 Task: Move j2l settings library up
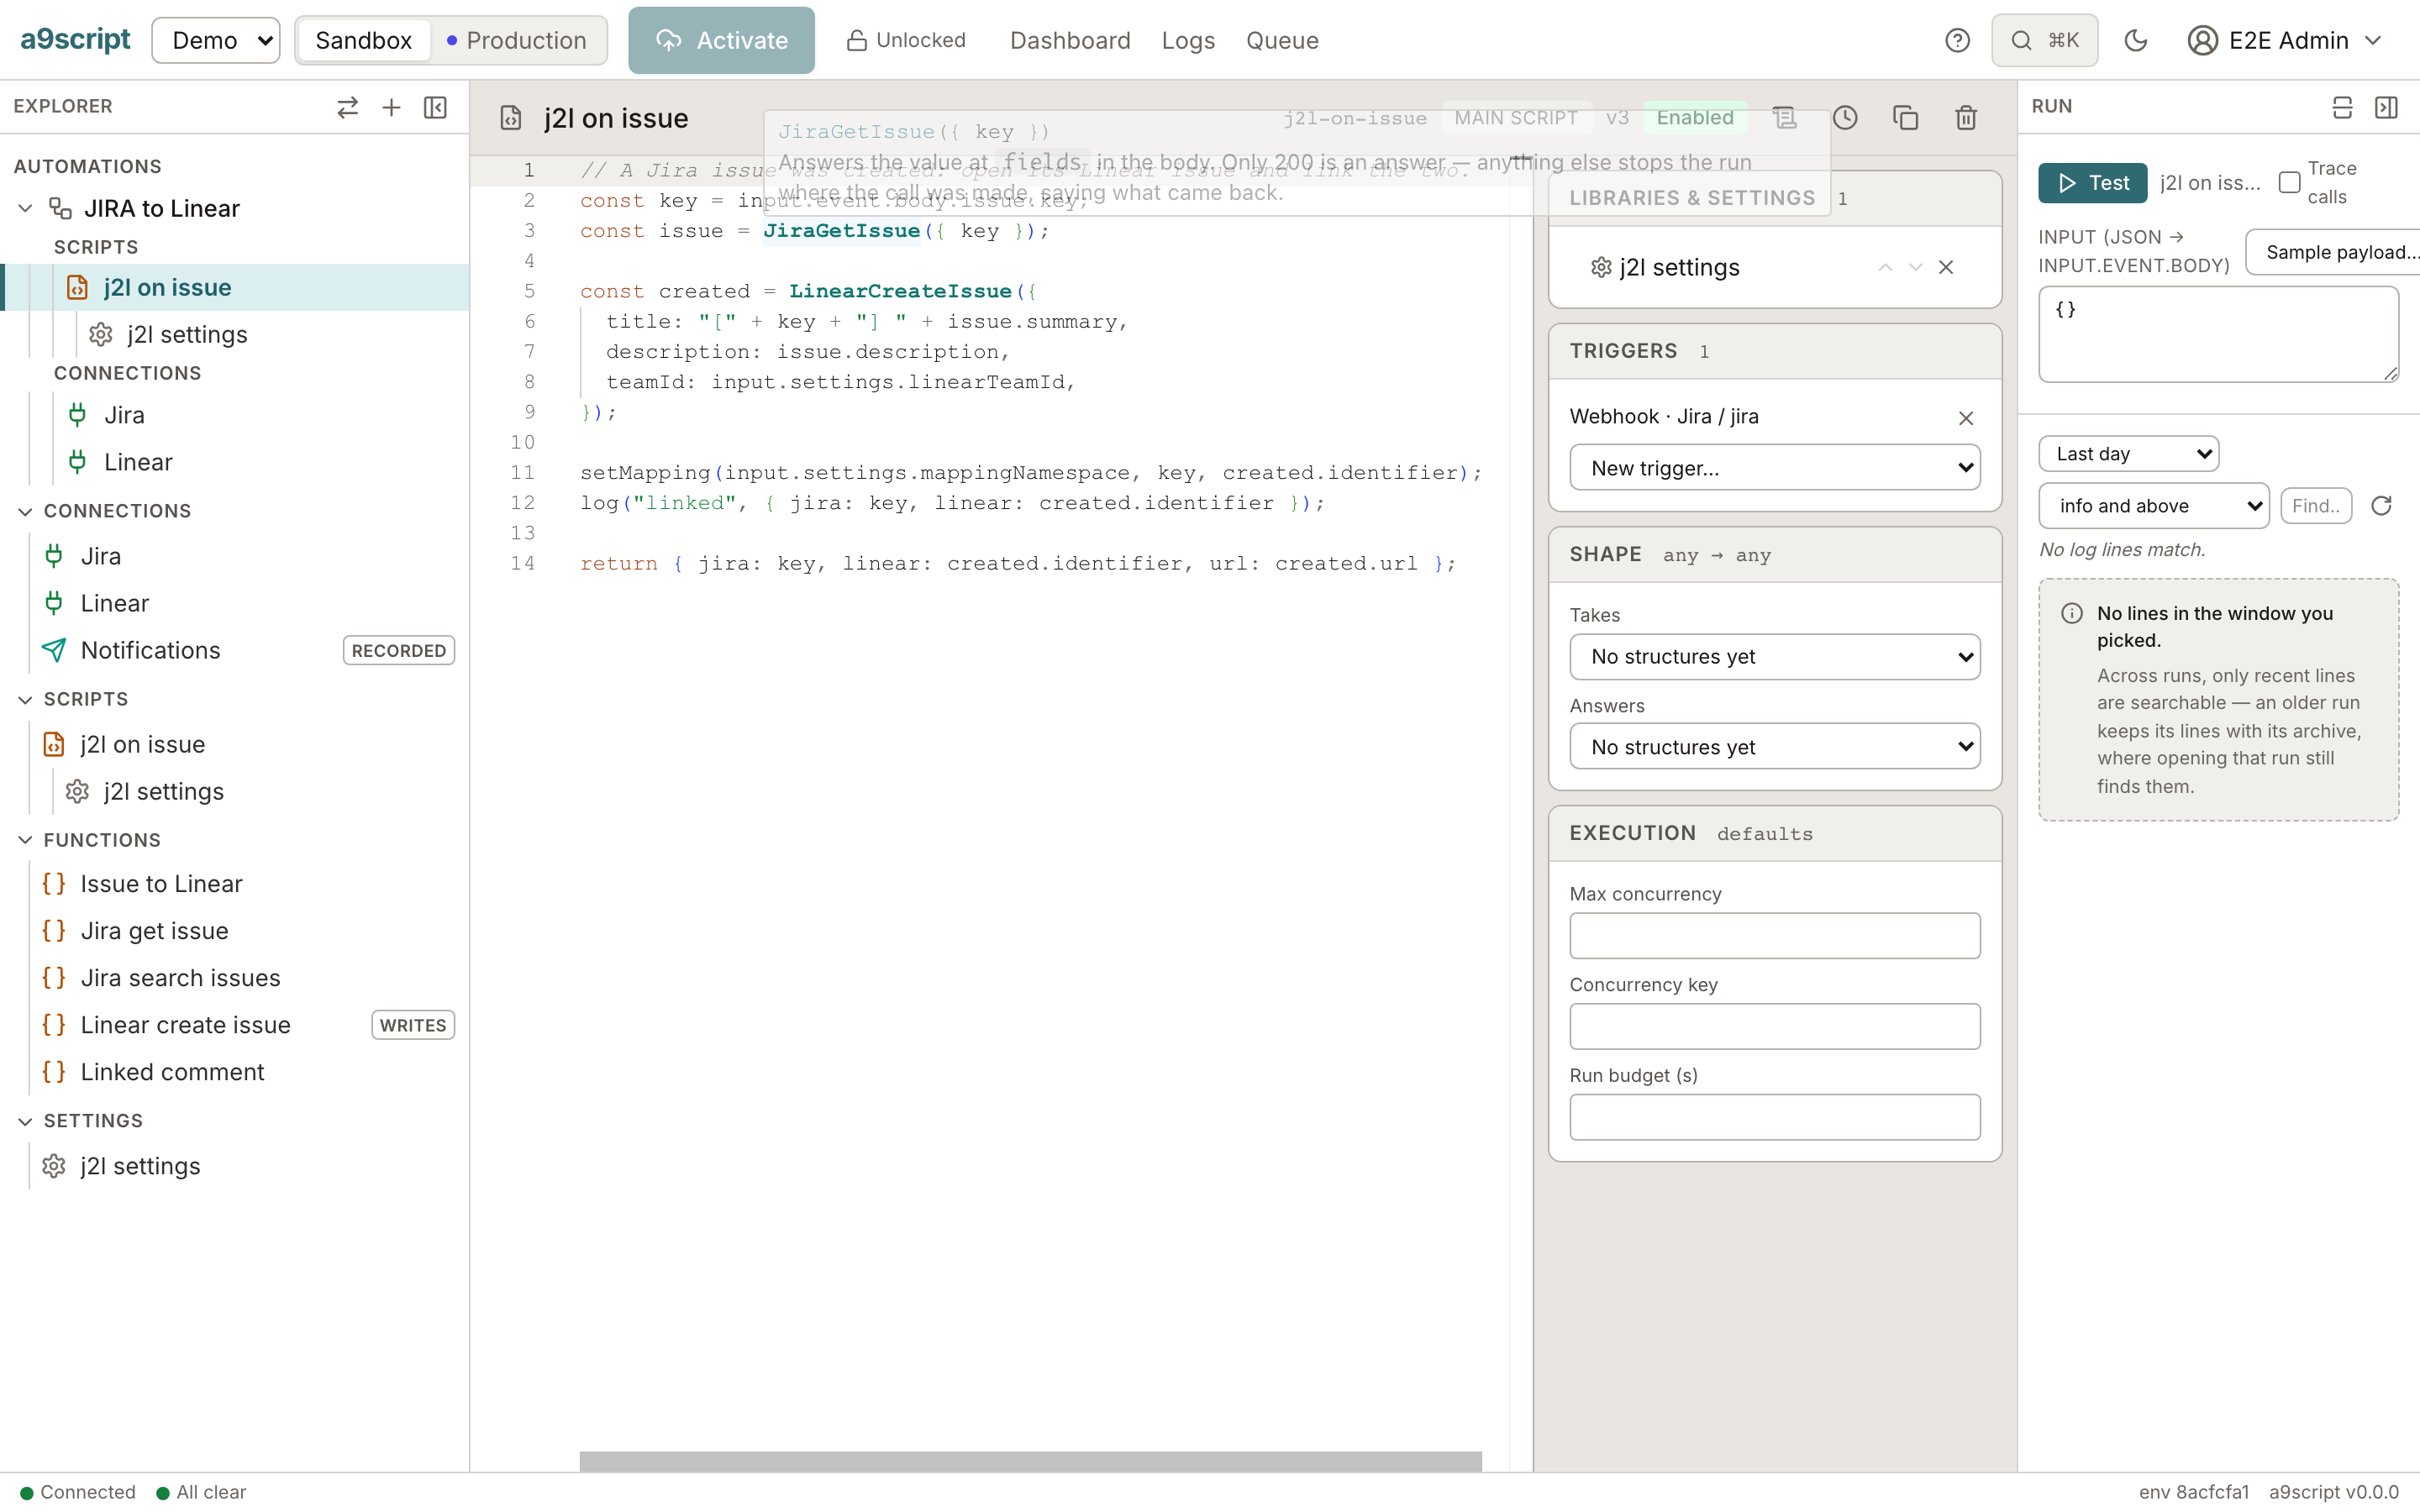click(1885, 267)
